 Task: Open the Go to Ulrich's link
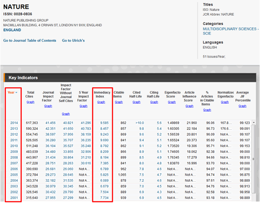point(73,41)
